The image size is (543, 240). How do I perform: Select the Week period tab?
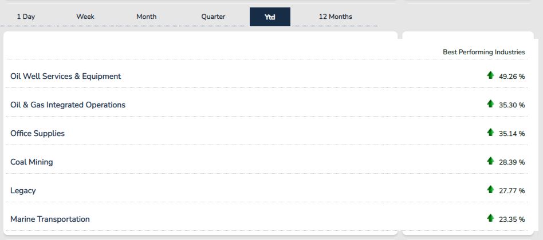pyautogui.click(x=85, y=17)
